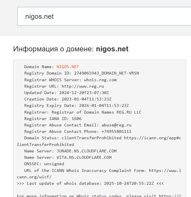Click the red NIGOS.NET domain name

click(68, 67)
